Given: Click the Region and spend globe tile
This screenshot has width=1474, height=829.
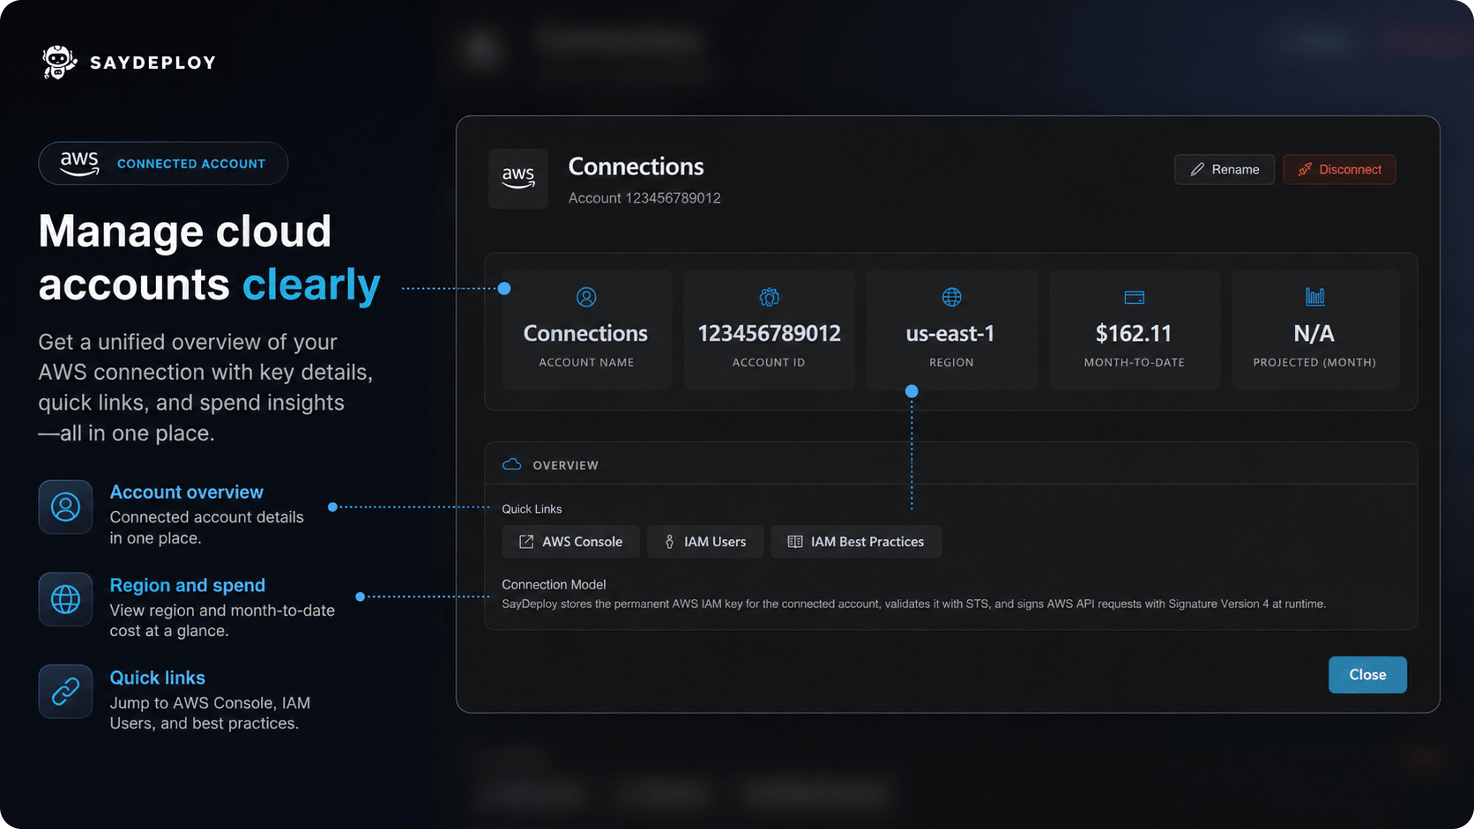Looking at the screenshot, I should (65, 599).
